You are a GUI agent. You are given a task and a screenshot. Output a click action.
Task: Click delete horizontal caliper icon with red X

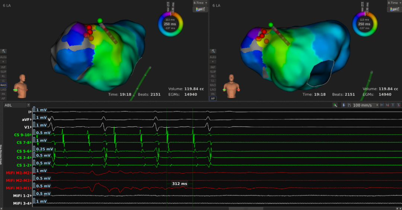pyautogui.click(x=387, y=105)
